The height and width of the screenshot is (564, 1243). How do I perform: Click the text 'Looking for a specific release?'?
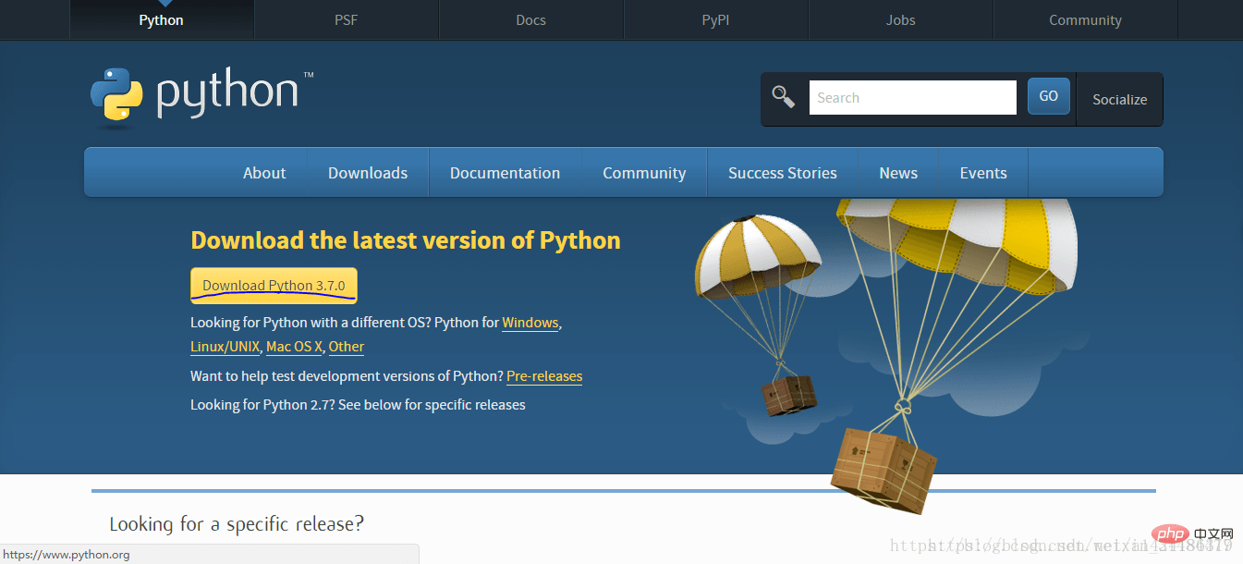(237, 524)
